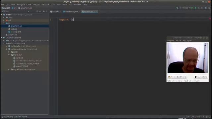Open Project Structure icon in toolbar
This screenshot has height=119, width=212.
(x=205, y=8)
